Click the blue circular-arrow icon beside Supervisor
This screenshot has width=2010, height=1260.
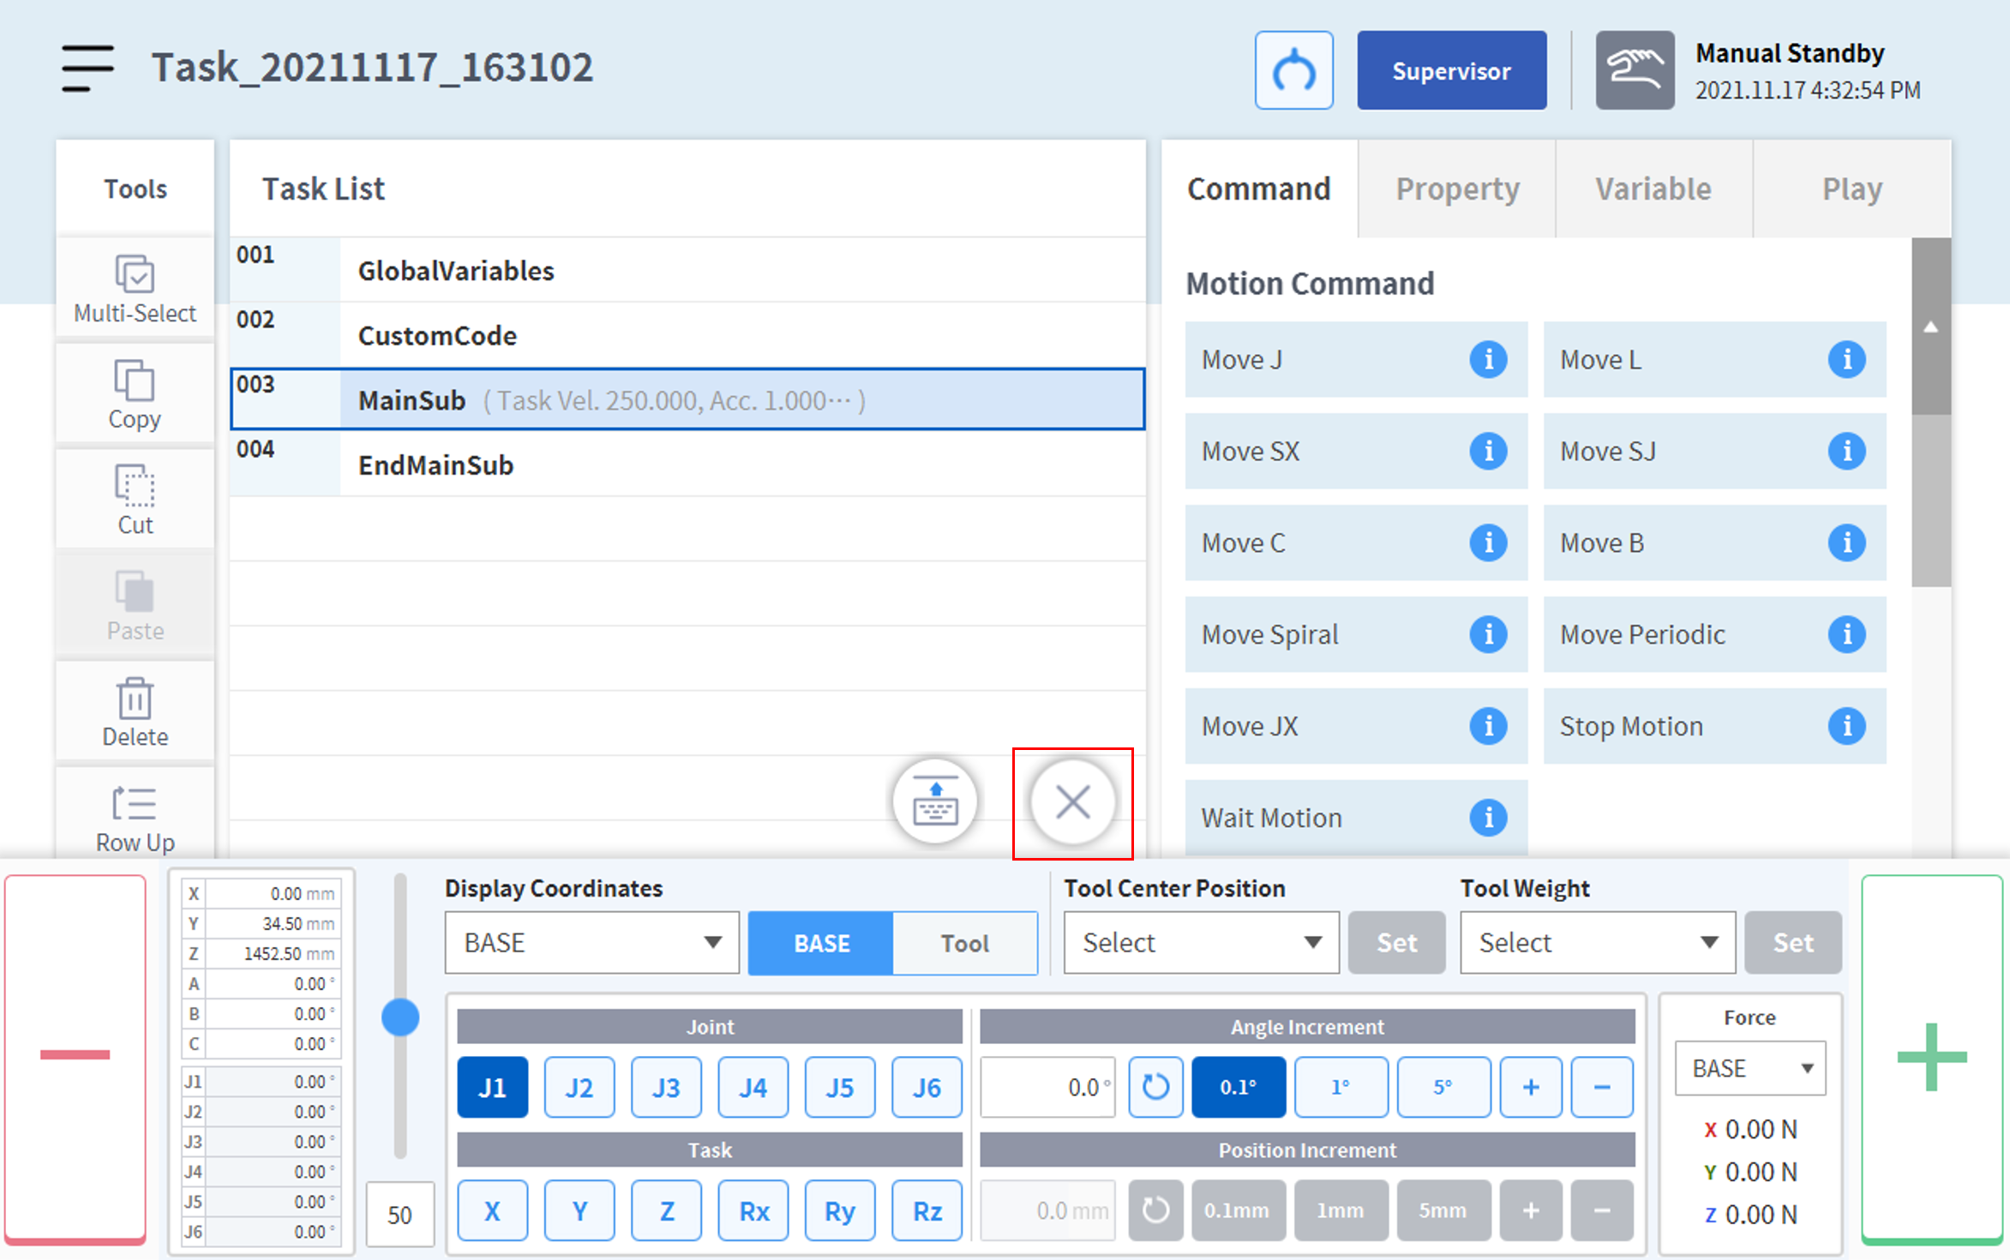[x=1293, y=70]
